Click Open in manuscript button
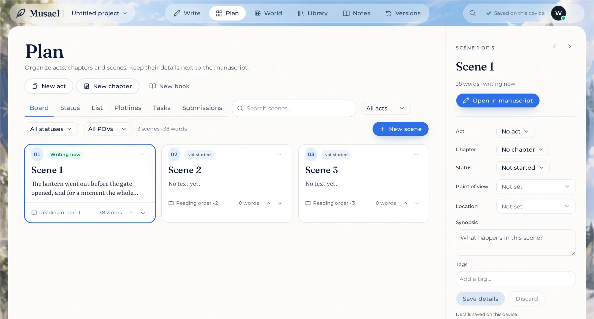594x319 pixels. (498, 101)
